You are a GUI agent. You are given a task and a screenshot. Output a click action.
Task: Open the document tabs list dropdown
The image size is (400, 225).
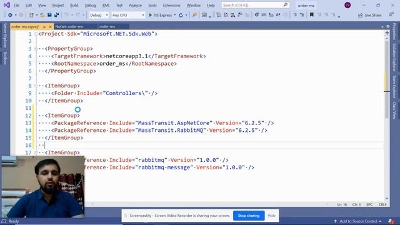pos(382,26)
